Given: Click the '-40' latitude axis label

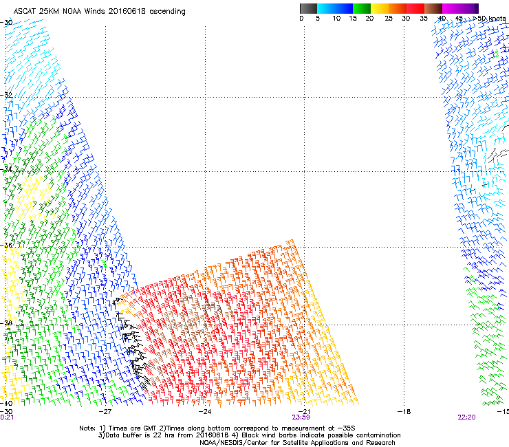Looking at the screenshot, I should [6, 404].
